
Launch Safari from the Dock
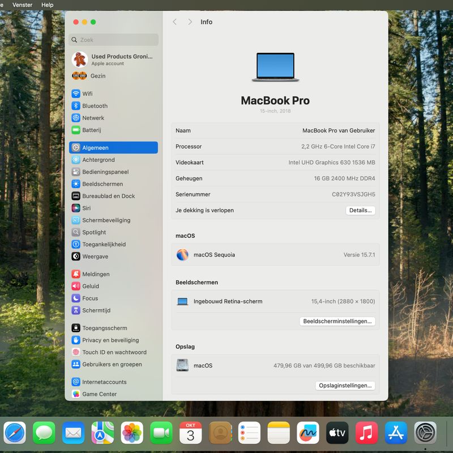[x=15, y=433]
